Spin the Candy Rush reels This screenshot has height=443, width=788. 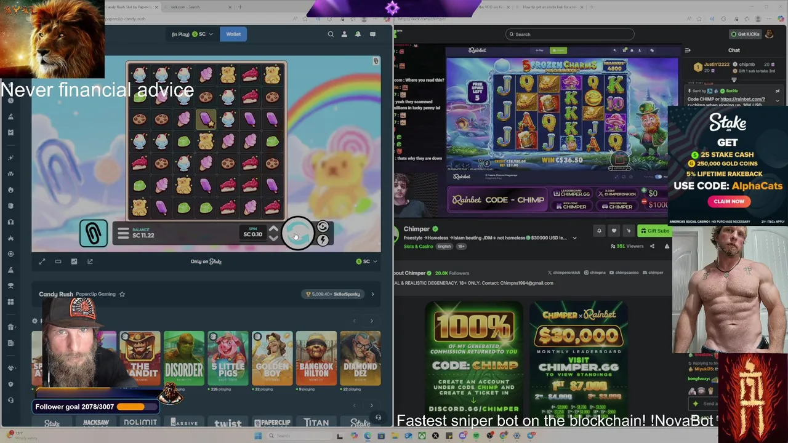click(297, 234)
